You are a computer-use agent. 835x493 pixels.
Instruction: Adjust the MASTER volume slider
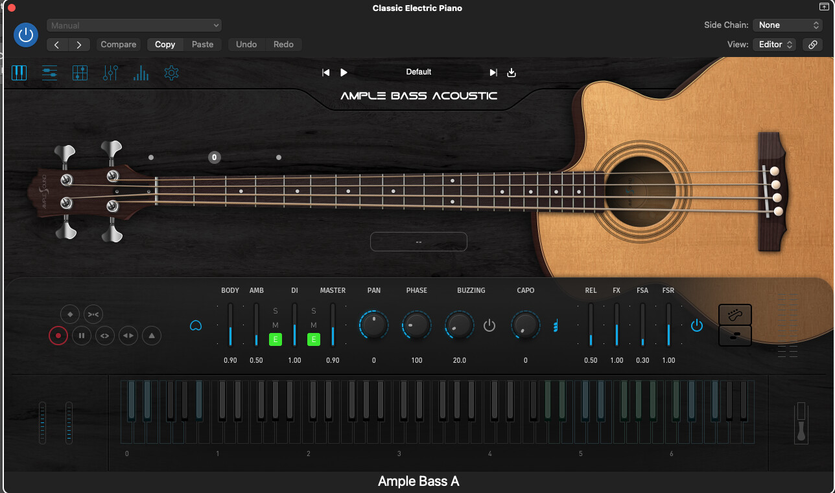pos(333,325)
